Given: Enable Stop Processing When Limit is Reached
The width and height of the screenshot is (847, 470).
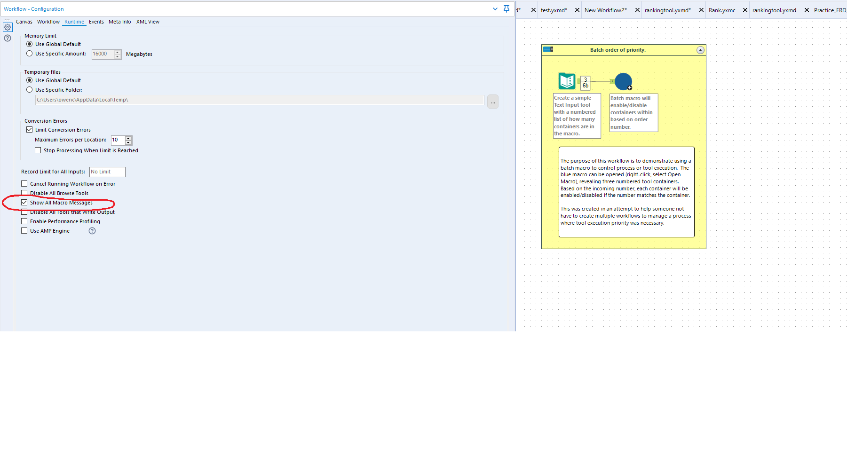Looking at the screenshot, I should click(x=38, y=150).
